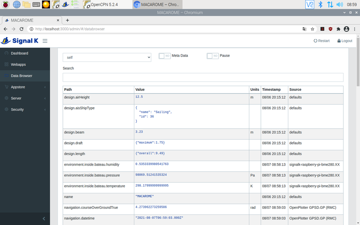Reload the Signal K page

21,29
